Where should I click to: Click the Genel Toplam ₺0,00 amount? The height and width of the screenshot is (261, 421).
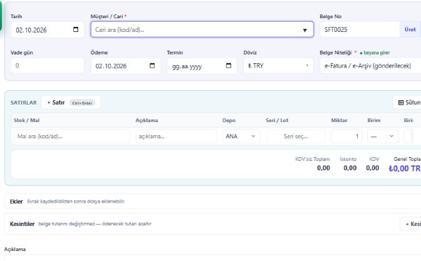405,168
